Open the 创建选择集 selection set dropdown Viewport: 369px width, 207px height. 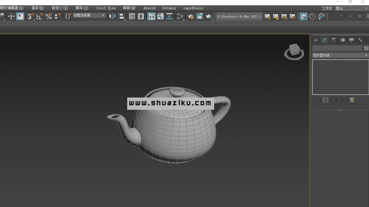pos(89,15)
